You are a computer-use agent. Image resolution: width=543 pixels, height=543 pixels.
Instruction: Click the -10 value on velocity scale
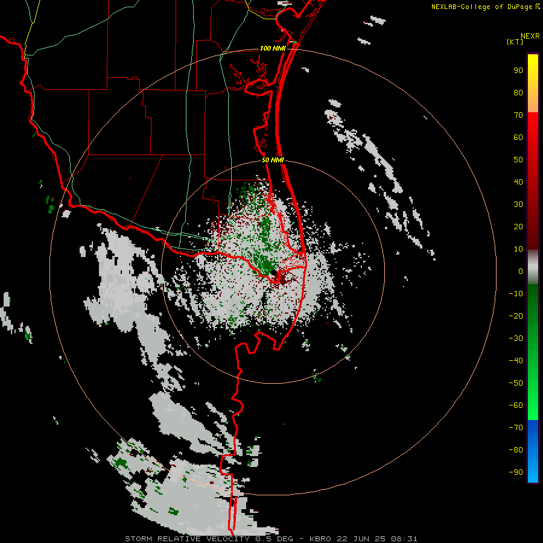coord(516,294)
